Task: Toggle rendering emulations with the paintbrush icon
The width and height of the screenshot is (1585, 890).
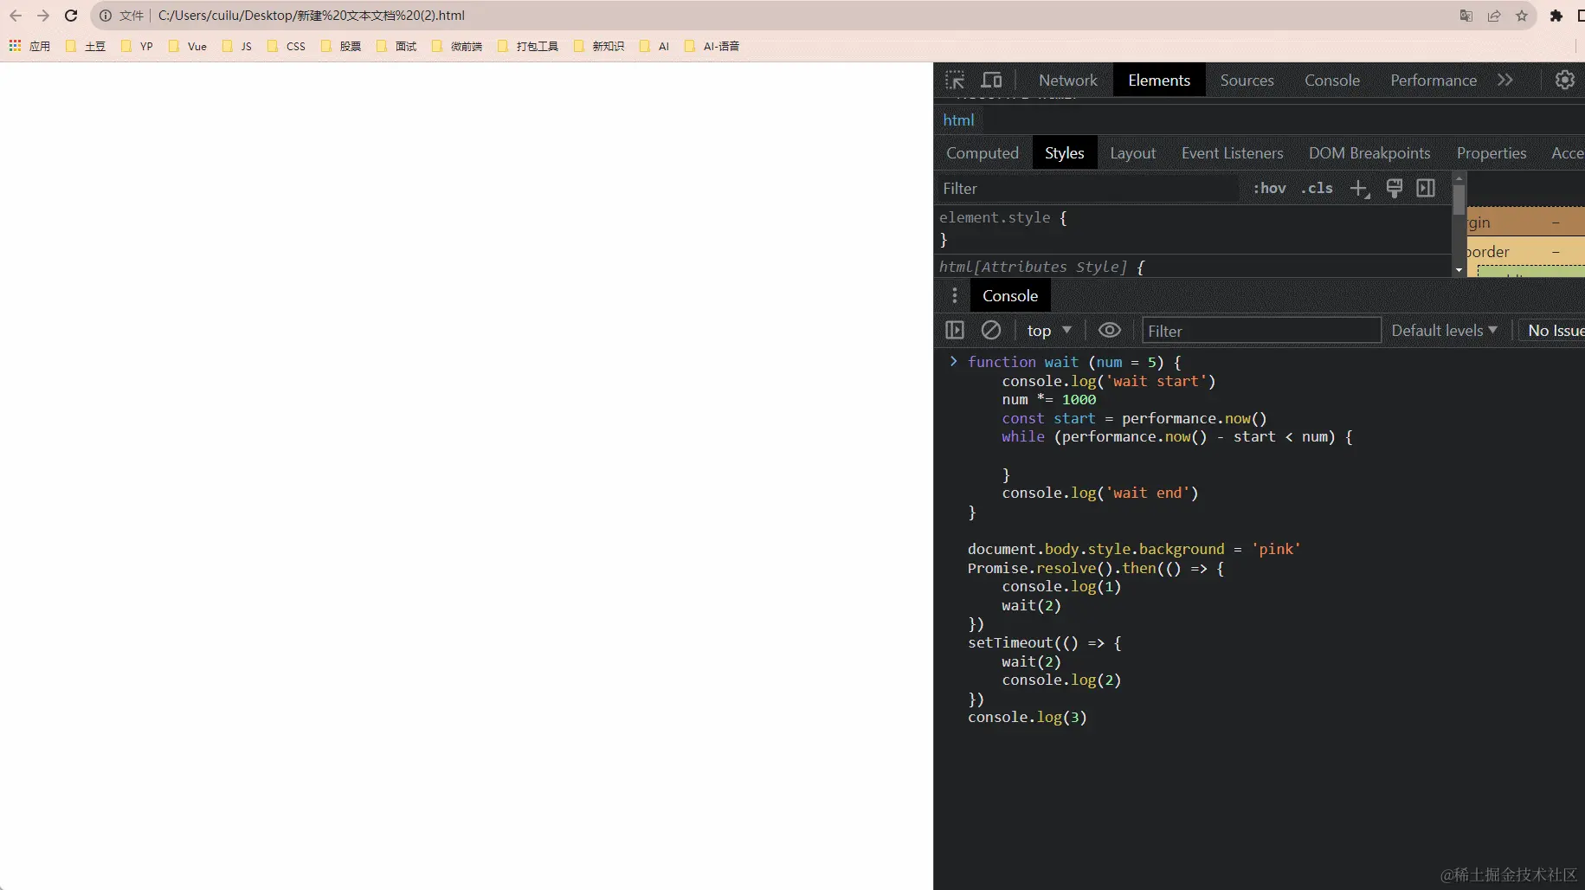Action: [x=1394, y=188]
